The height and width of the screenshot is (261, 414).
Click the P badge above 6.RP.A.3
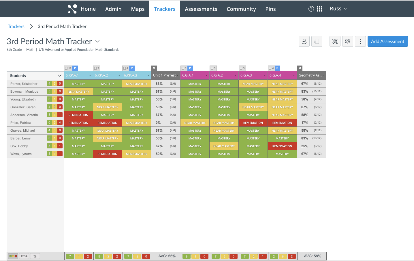pos(132,68)
